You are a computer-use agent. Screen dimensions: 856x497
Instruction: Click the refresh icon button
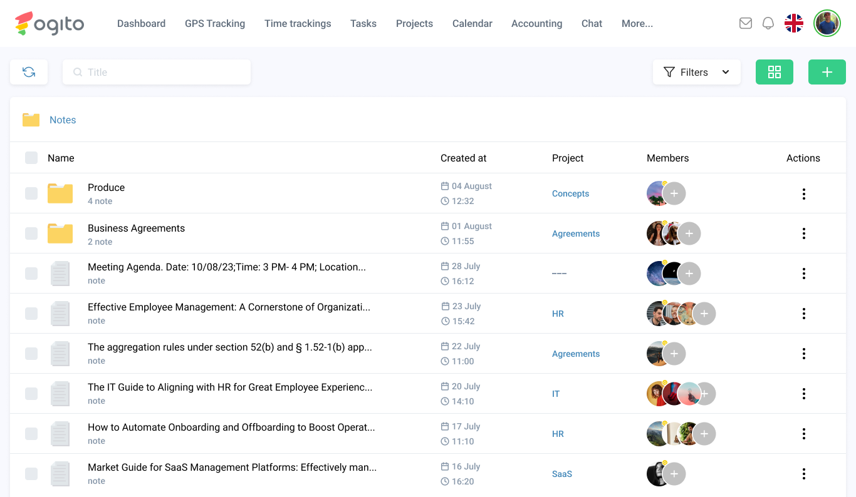point(29,72)
